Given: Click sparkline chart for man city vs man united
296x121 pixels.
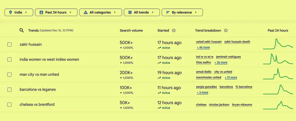Looking at the screenshot, I should (278, 74).
